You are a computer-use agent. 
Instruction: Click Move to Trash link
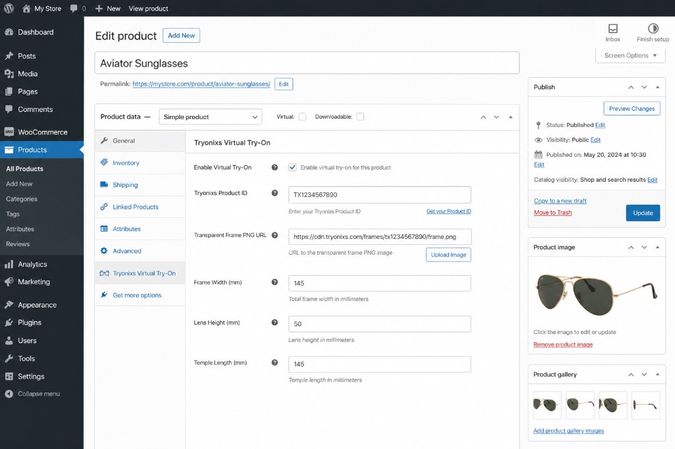[x=553, y=213]
